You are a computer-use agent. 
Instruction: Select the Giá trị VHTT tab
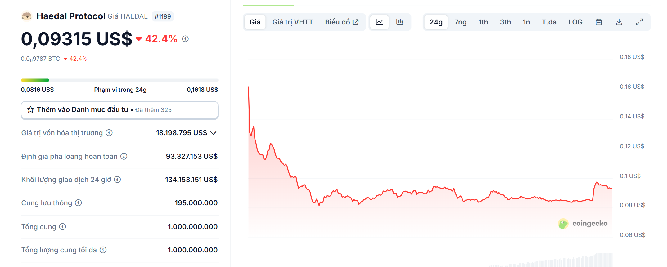pyautogui.click(x=293, y=22)
